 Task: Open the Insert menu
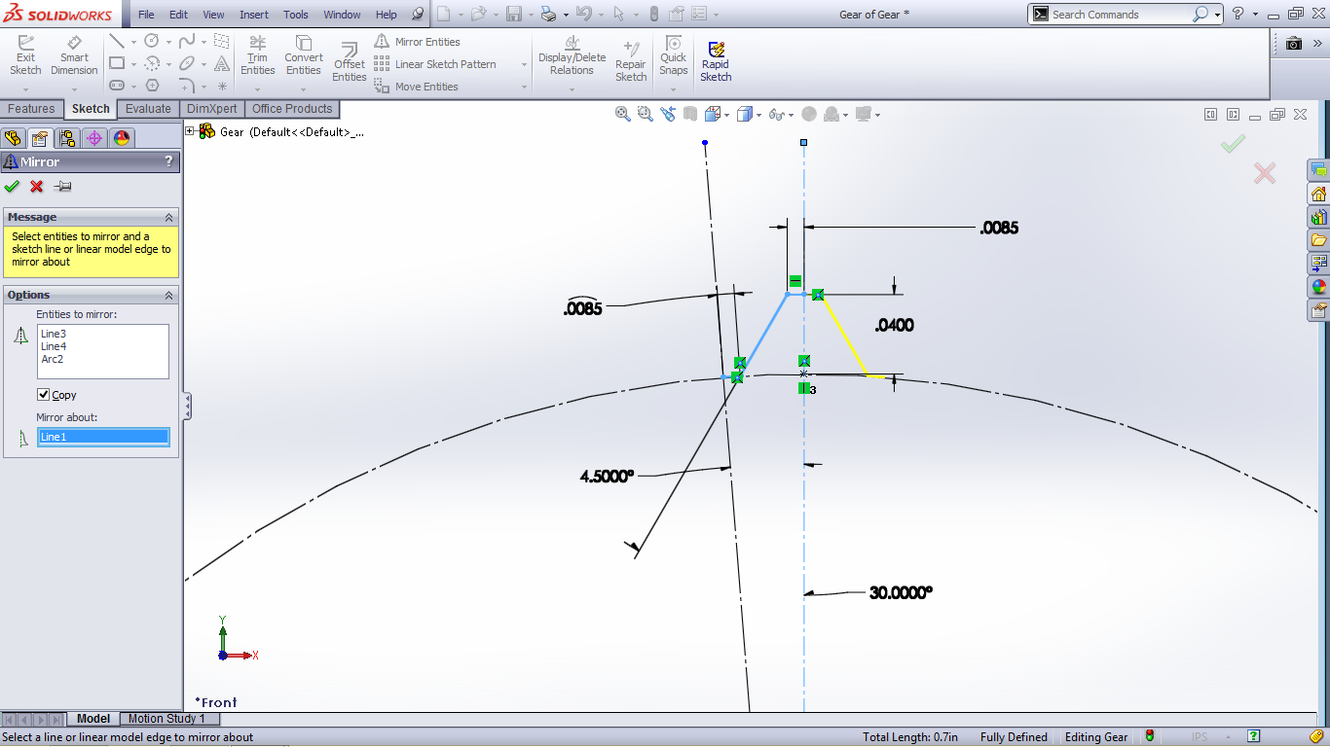coord(254,15)
